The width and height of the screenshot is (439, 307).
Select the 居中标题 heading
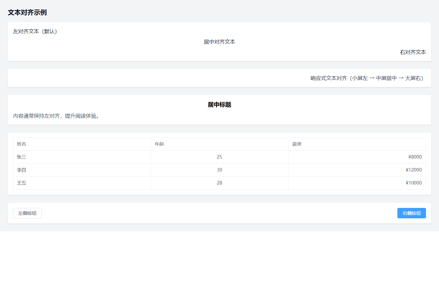coord(219,105)
